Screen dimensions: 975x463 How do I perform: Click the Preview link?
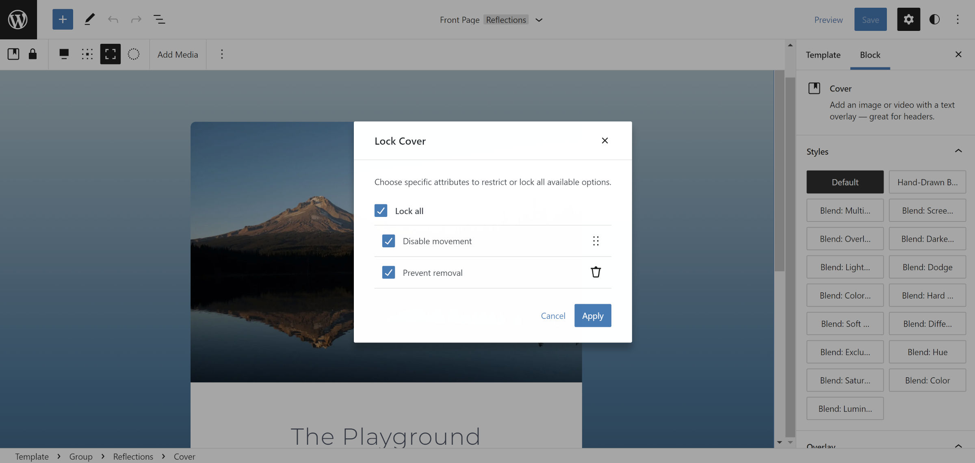click(828, 19)
